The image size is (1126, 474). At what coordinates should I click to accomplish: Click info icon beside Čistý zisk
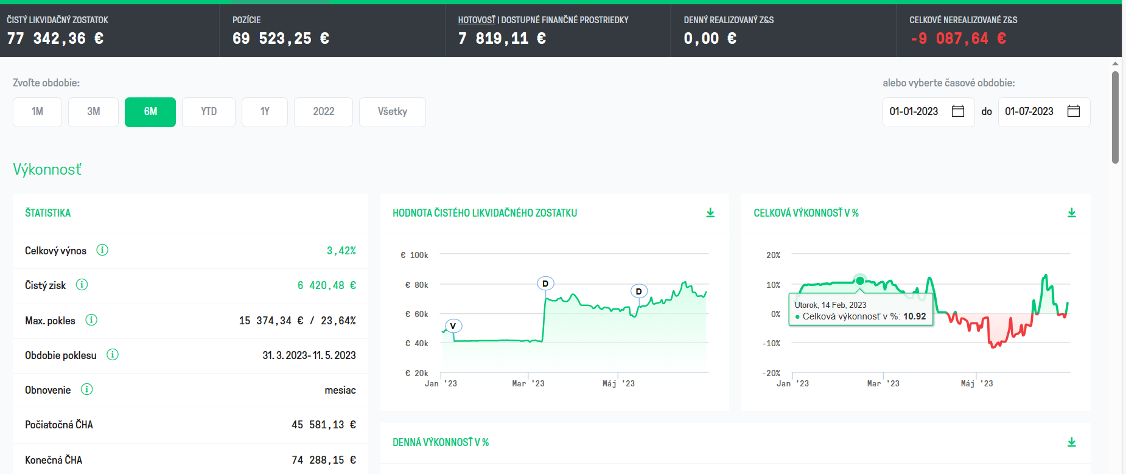pyautogui.click(x=82, y=285)
